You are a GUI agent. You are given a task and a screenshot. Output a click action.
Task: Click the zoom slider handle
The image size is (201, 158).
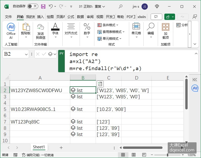tap(167, 155)
